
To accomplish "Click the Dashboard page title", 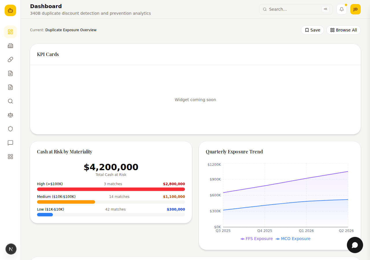I will 46,6.
